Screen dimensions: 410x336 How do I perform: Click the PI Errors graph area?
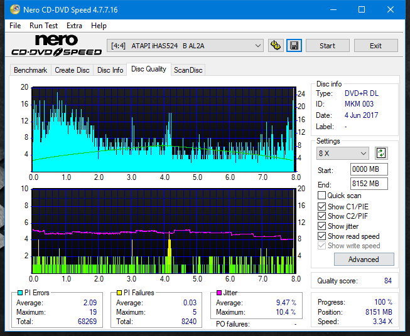164,130
